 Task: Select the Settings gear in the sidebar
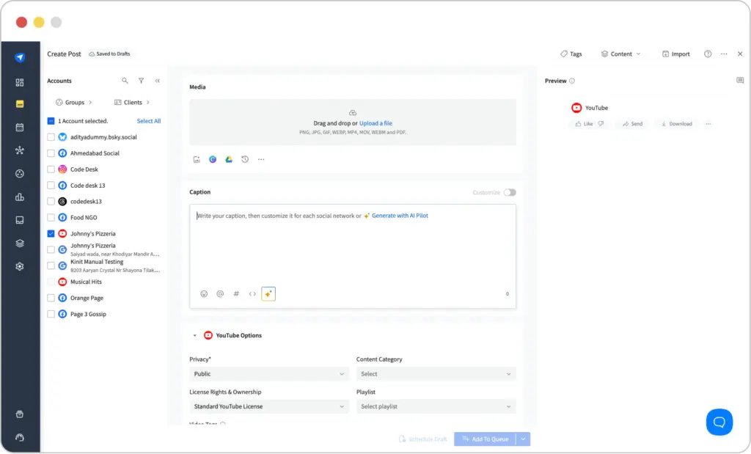pos(20,266)
